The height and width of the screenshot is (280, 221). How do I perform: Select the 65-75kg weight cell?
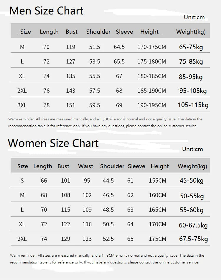[191, 47]
